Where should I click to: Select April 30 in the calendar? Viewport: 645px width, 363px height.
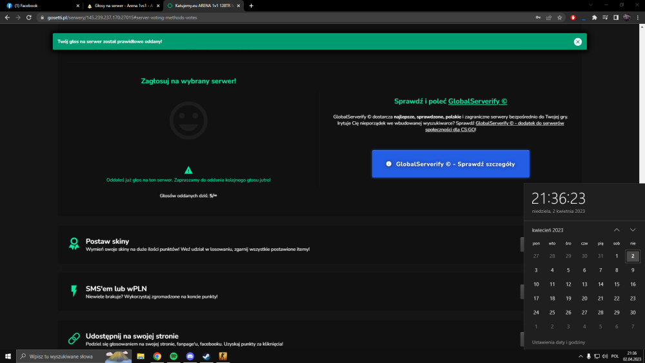[633, 313]
